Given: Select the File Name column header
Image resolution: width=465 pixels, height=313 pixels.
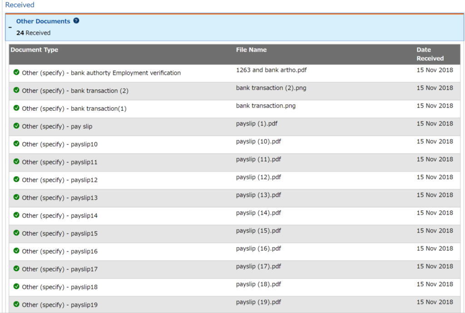Looking at the screenshot, I should point(251,50).
